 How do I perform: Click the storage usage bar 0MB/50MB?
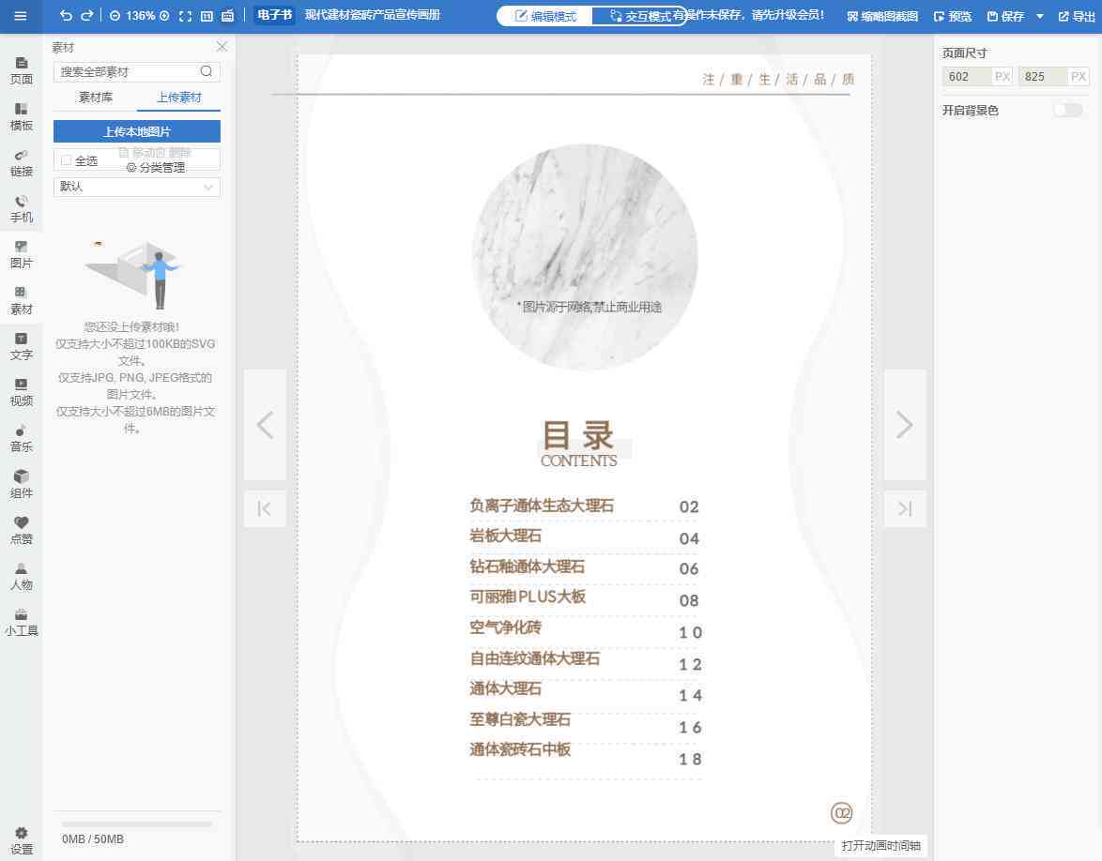pos(137,824)
